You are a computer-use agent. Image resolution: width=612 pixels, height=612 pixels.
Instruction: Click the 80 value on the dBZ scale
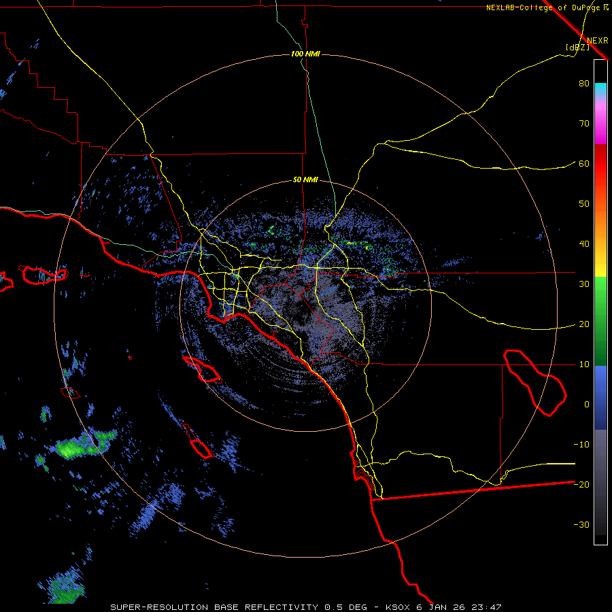pos(584,84)
